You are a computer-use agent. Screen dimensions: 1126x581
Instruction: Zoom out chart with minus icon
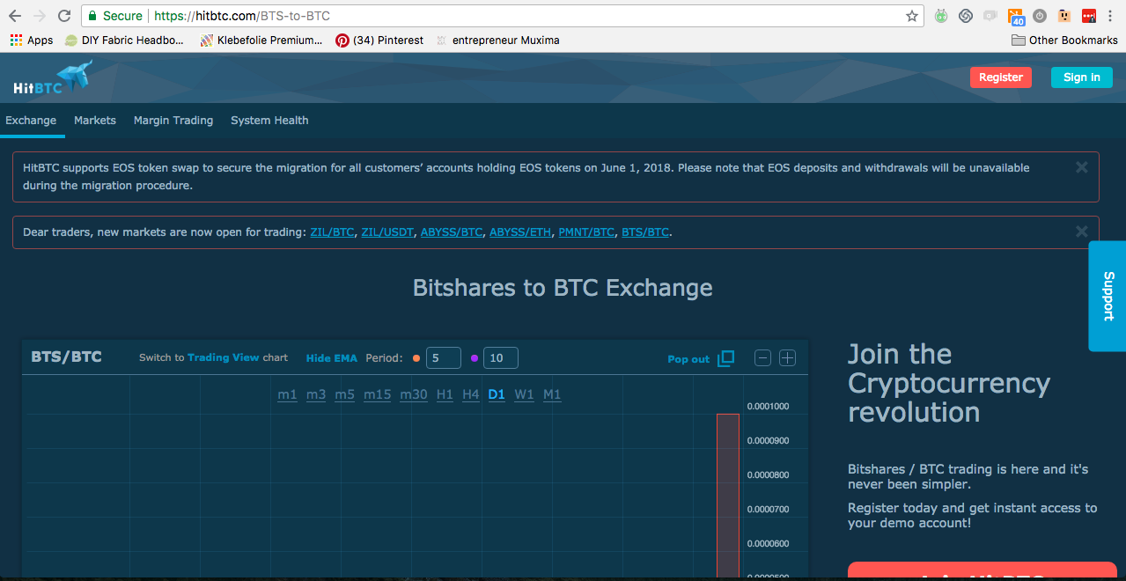click(763, 358)
